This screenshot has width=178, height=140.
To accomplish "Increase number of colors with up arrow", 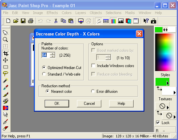I will pos(52,54).
